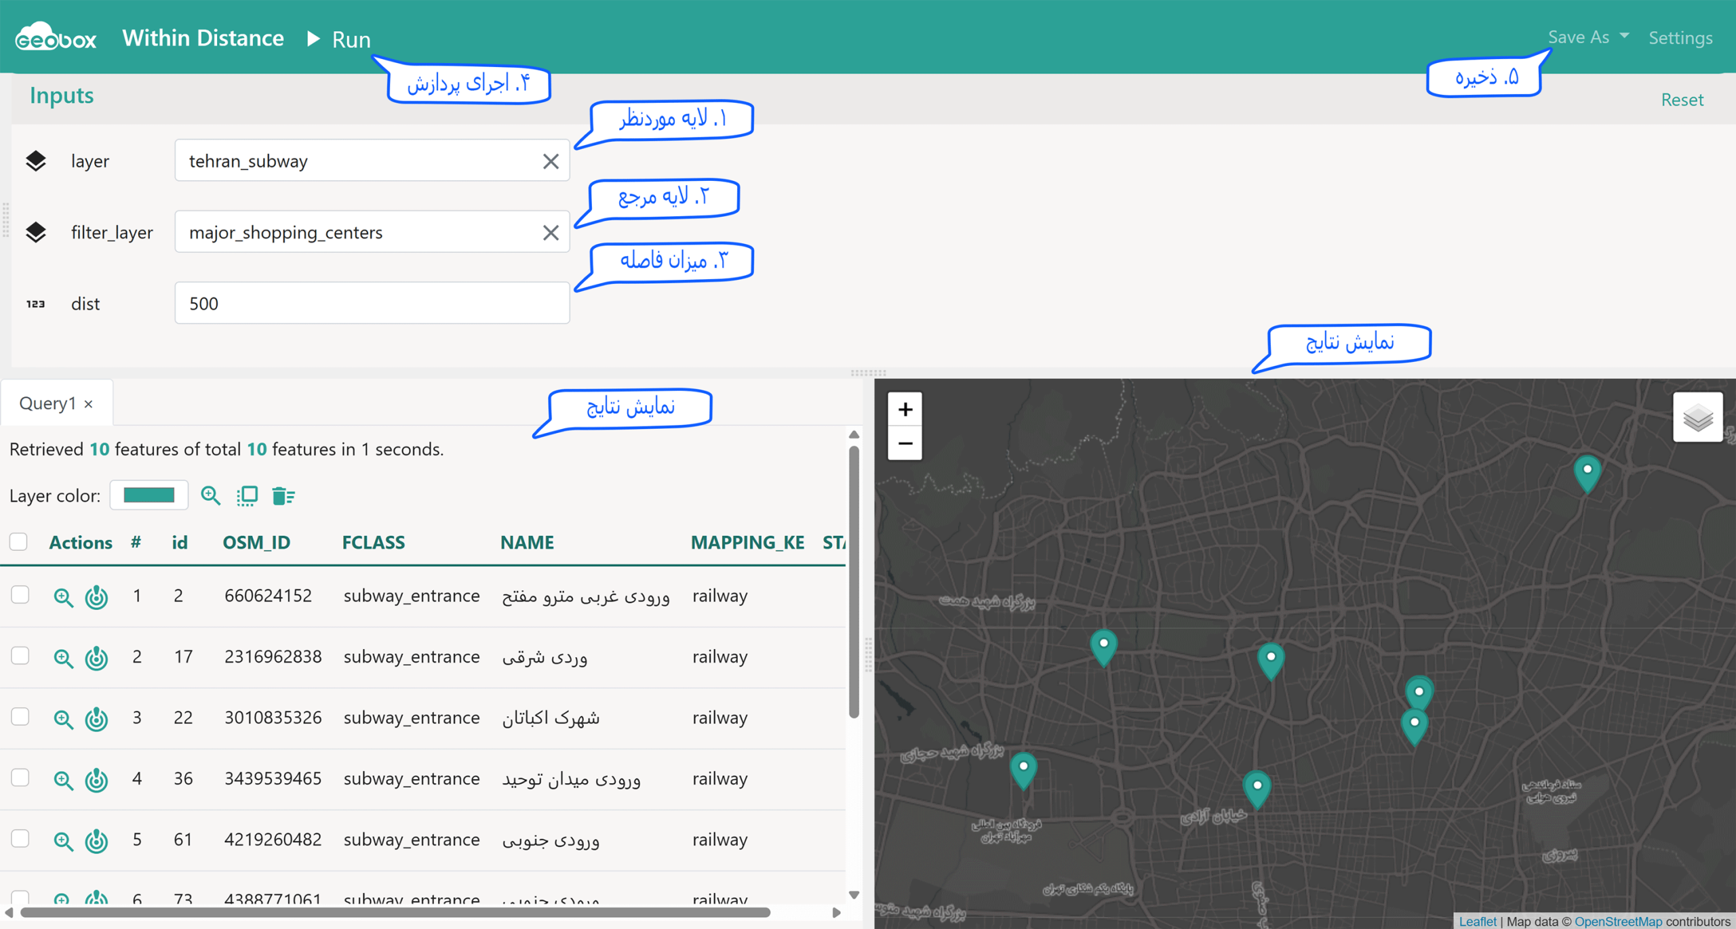The image size is (1736, 929).
Task: Sort by the NAME column header
Action: (527, 542)
